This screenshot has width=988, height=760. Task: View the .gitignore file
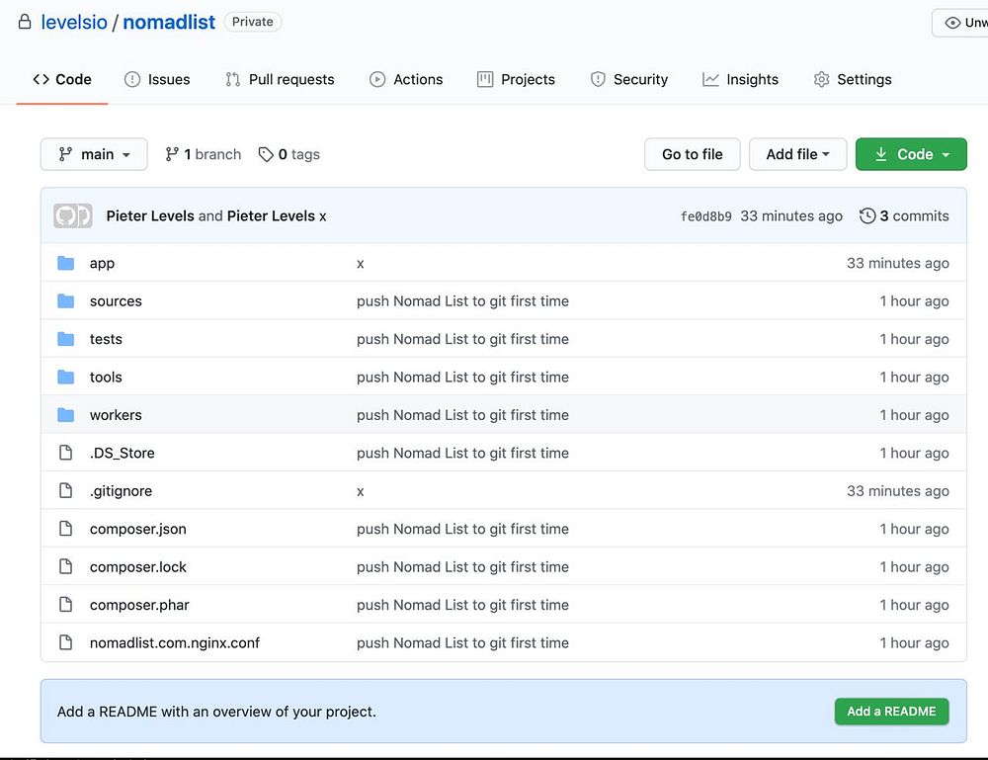point(121,491)
